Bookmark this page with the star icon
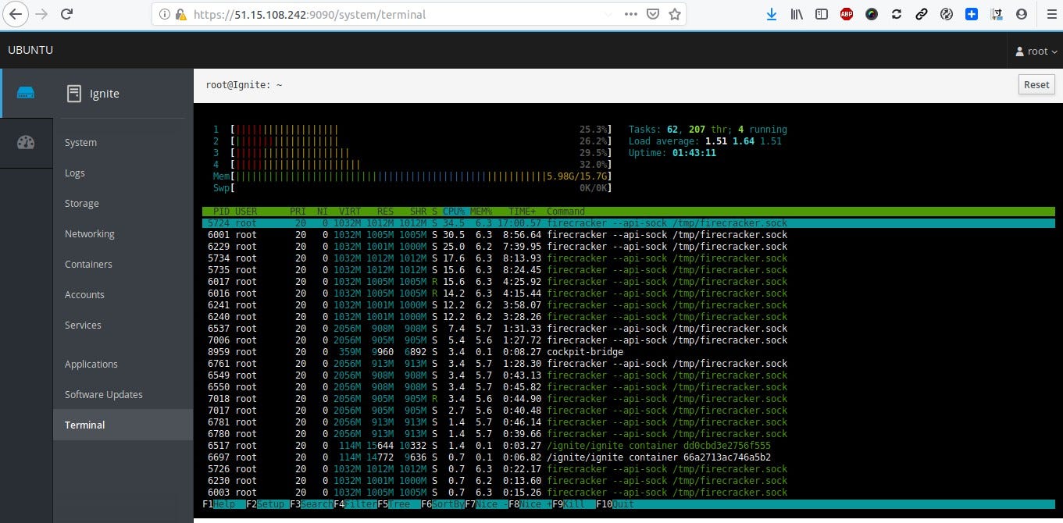 coord(675,14)
